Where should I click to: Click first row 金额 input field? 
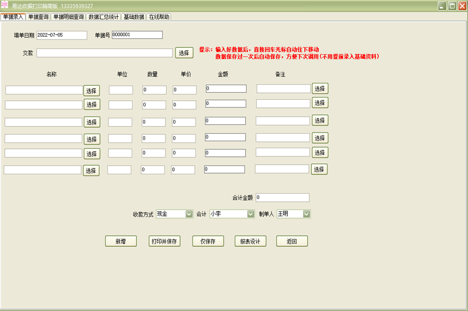226,89
